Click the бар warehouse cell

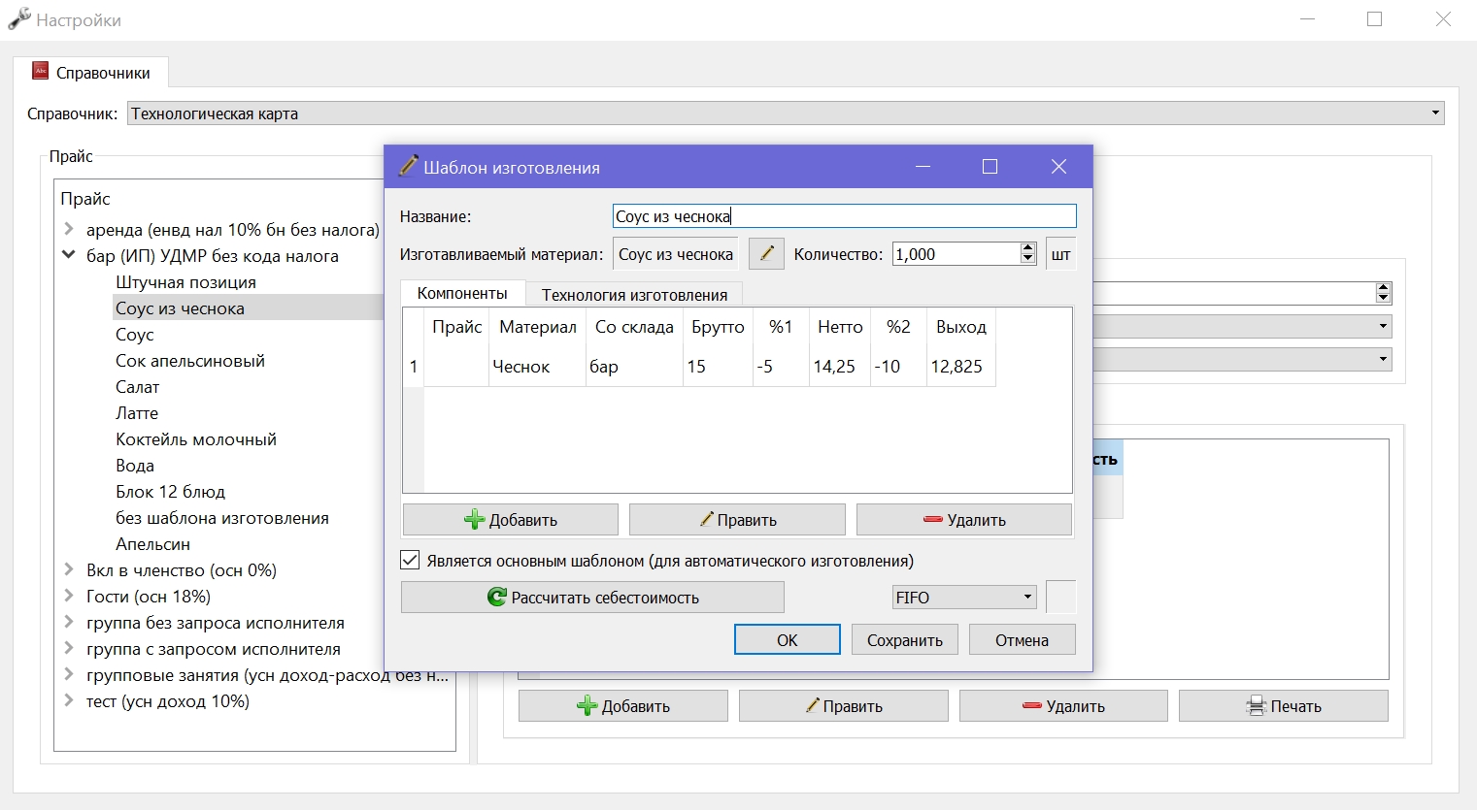point(634,367)
